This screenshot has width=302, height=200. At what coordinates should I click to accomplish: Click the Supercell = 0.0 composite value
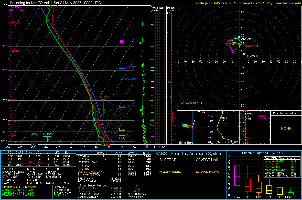click(x=62, y=187)
